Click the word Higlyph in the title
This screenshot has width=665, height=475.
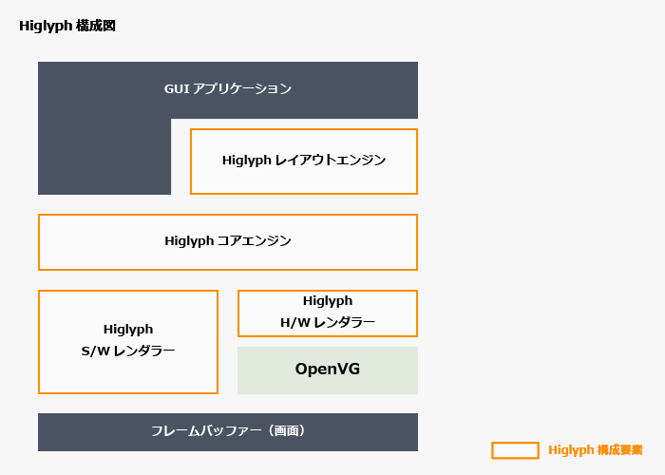click(x=45, y=26)
